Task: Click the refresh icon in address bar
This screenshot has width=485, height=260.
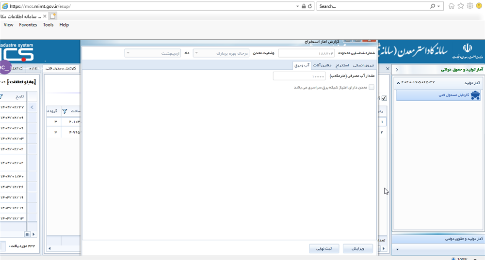Action: point(310,6)
